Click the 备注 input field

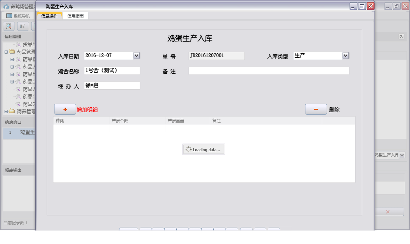pyautogui.click(x=268, y=71)
